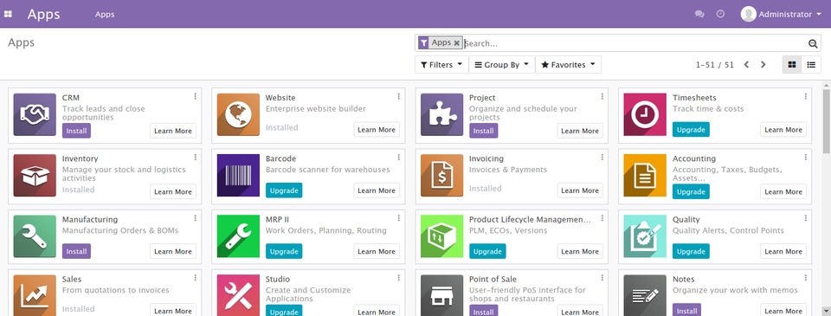Click the Inventory box app icon
831x316 pixels.
(x=35, y=176)
